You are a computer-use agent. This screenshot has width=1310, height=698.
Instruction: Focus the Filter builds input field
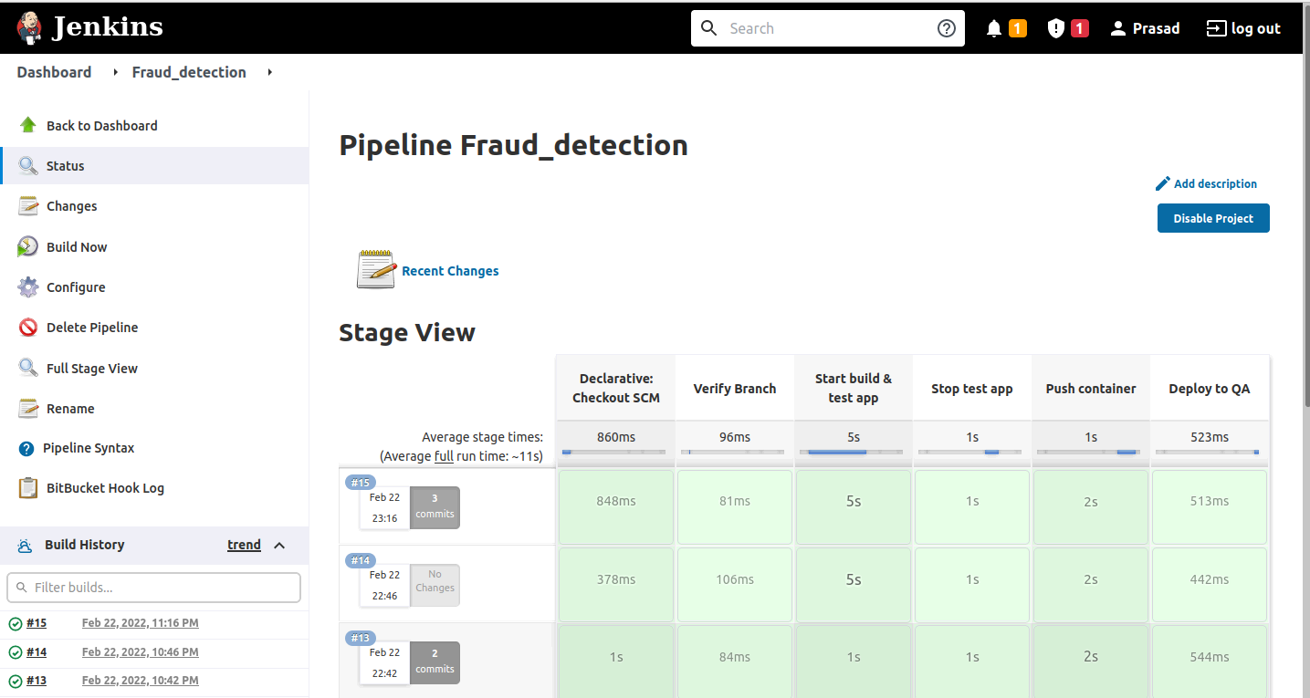pos(153,588)
